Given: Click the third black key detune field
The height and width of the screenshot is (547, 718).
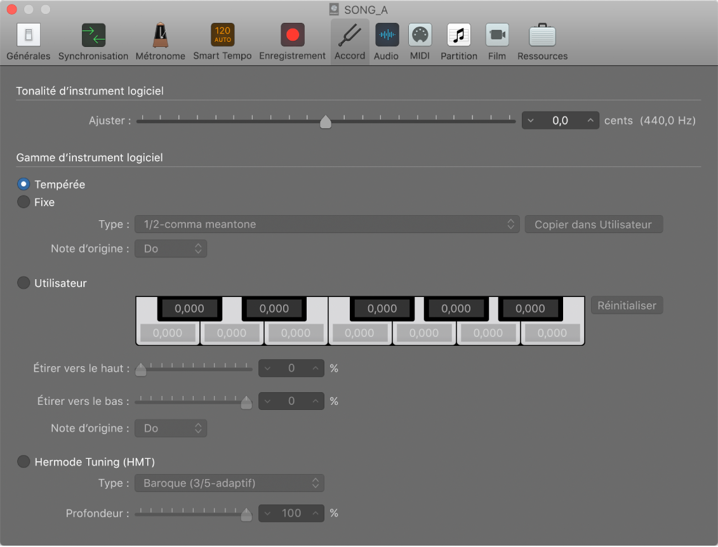Looking at the screenshot, I should [382, 308].
